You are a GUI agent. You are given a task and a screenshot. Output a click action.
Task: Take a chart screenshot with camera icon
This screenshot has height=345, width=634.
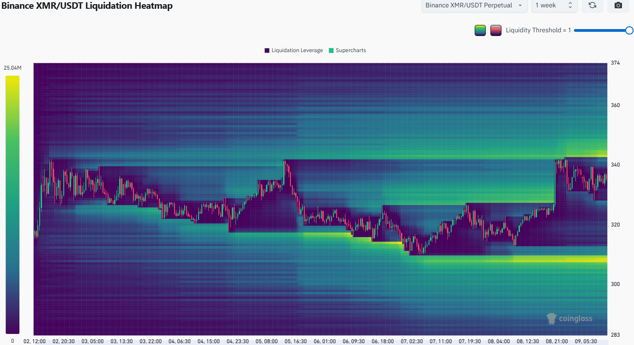[x=618, y=6]
